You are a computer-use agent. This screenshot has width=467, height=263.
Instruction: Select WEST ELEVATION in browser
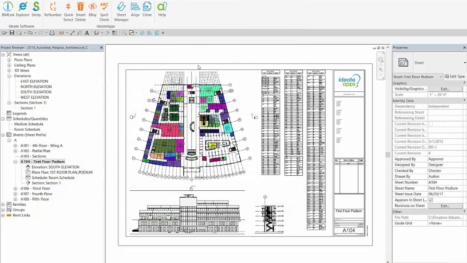pos(35,97)
